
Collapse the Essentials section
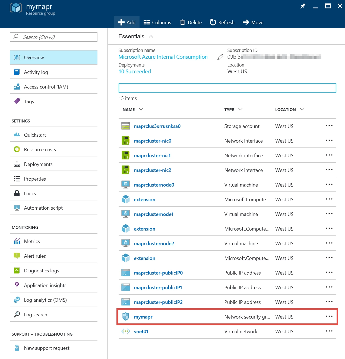click(x=151, y=36)
